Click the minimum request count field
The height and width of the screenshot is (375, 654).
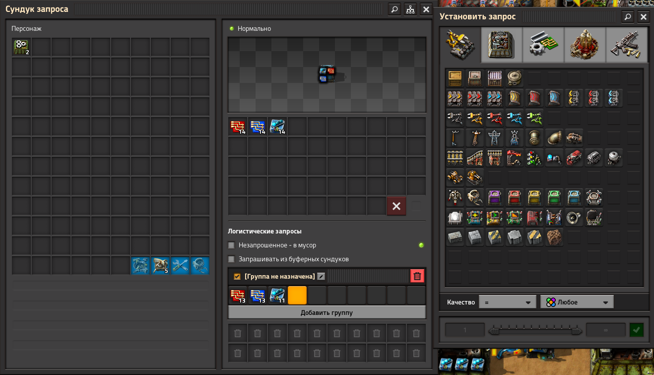pos(465,330)
